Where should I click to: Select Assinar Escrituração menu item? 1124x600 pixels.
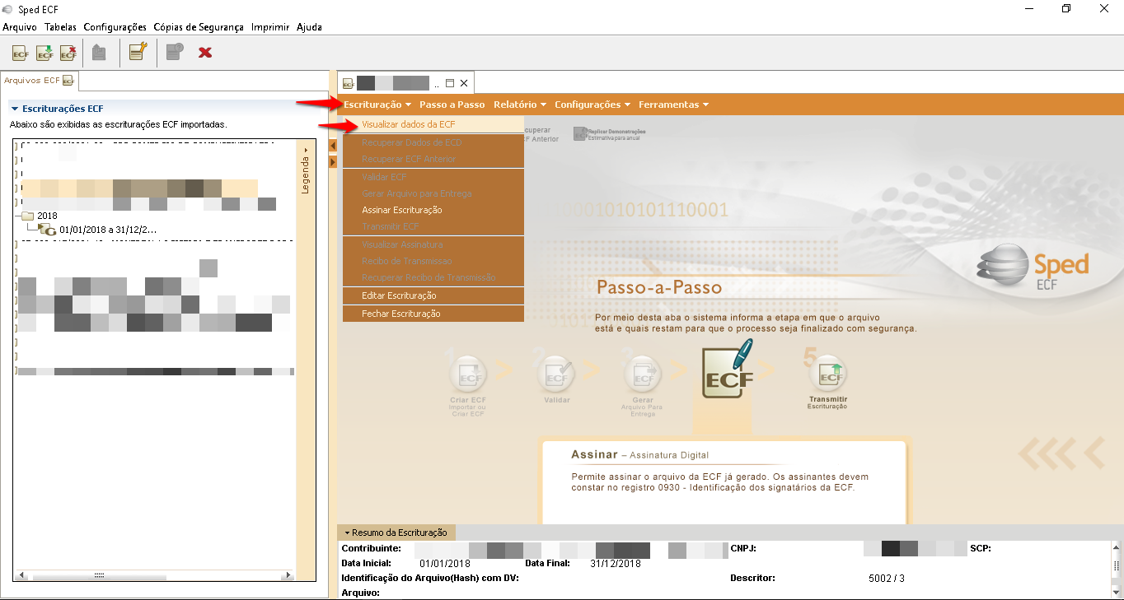[433, 210]
